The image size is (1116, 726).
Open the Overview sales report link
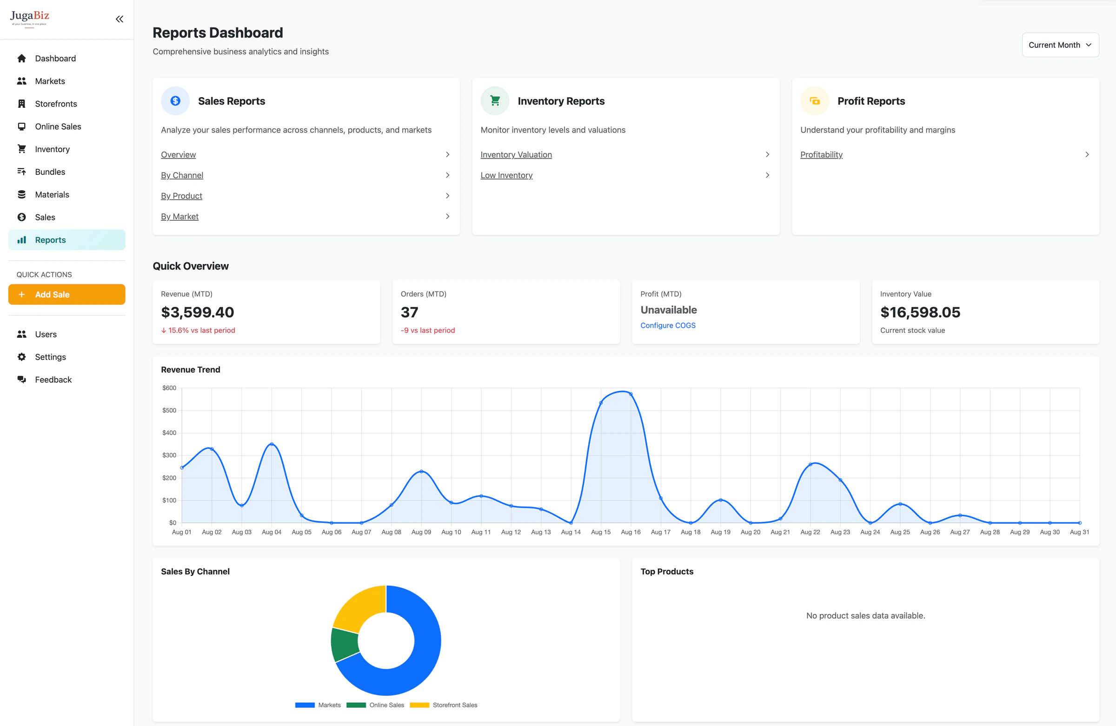tap(178, 155)
